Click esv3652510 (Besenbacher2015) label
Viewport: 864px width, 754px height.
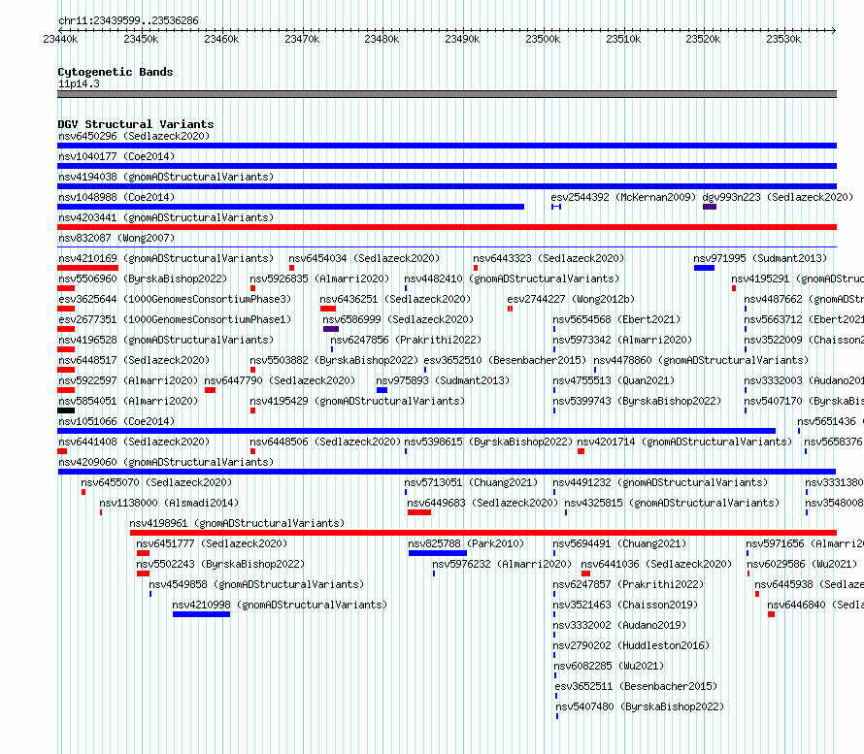pyautogui.click(x=505, y=360)
